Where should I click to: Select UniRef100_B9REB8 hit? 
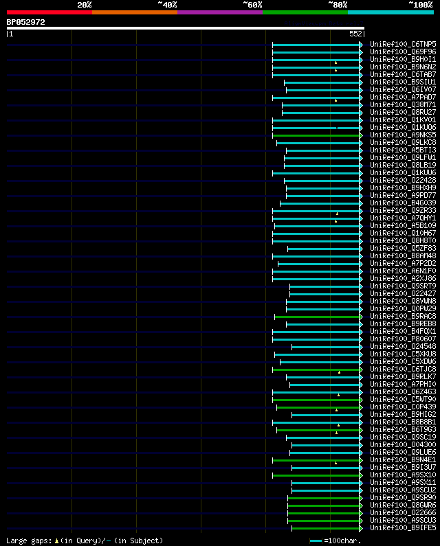click(x=403, y=324)
